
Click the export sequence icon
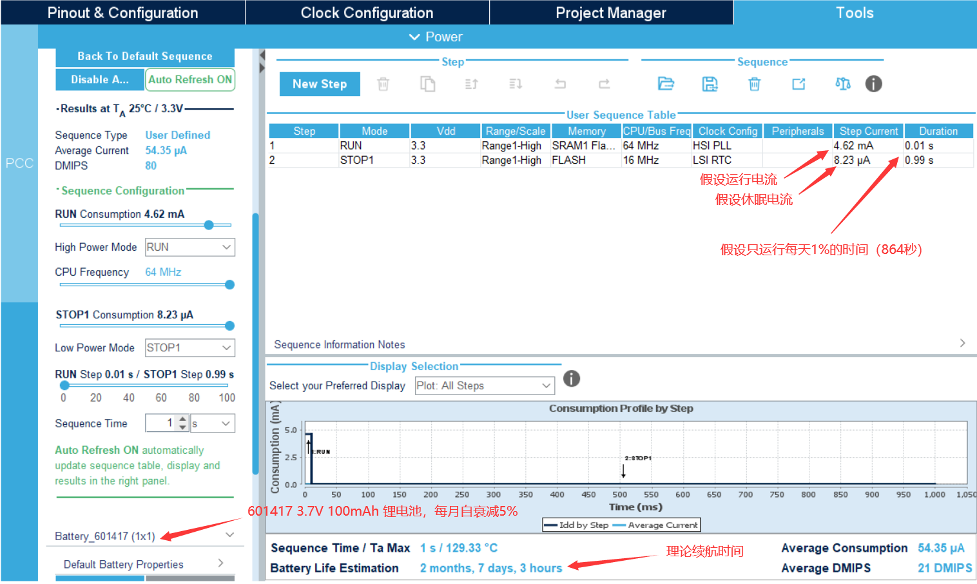798,84
